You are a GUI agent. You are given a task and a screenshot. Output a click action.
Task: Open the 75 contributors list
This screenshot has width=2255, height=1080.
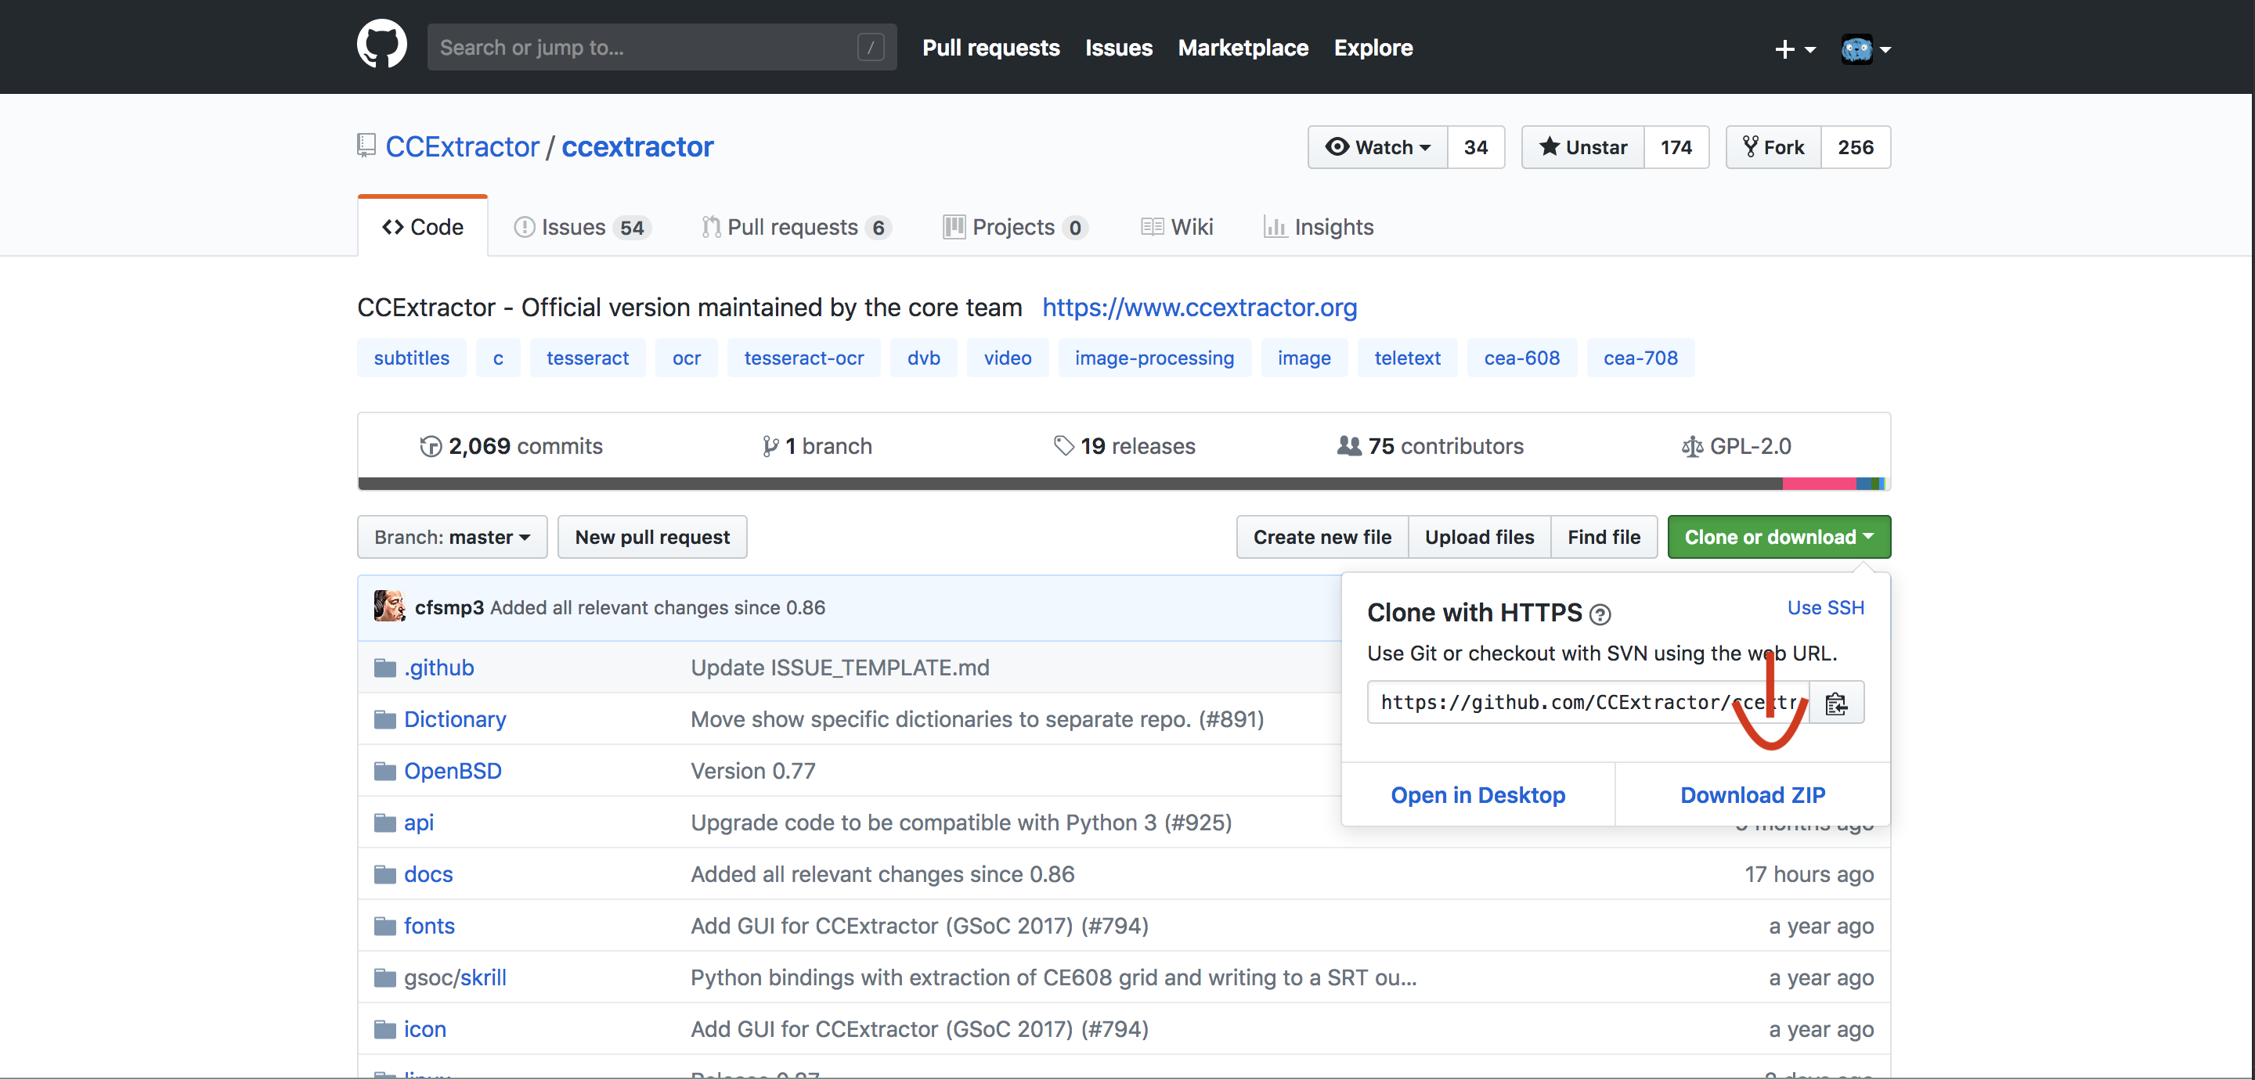[1431, 446]
